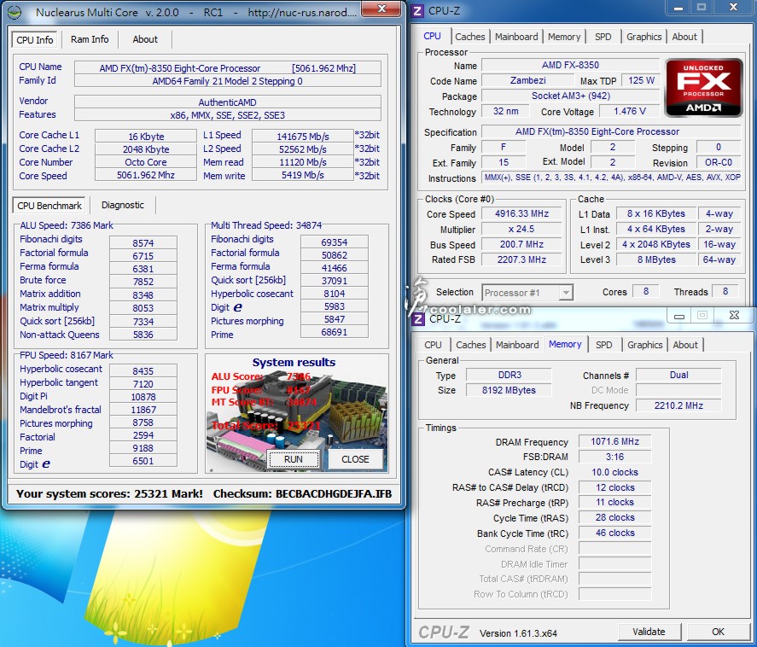Click the RUN benchmark button

[x=294, y=459]
